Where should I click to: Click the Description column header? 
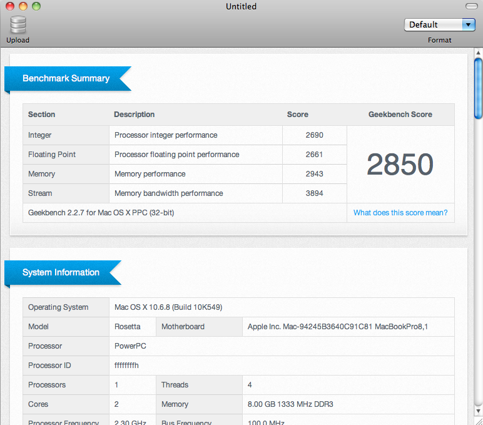[x=135, y=115]
